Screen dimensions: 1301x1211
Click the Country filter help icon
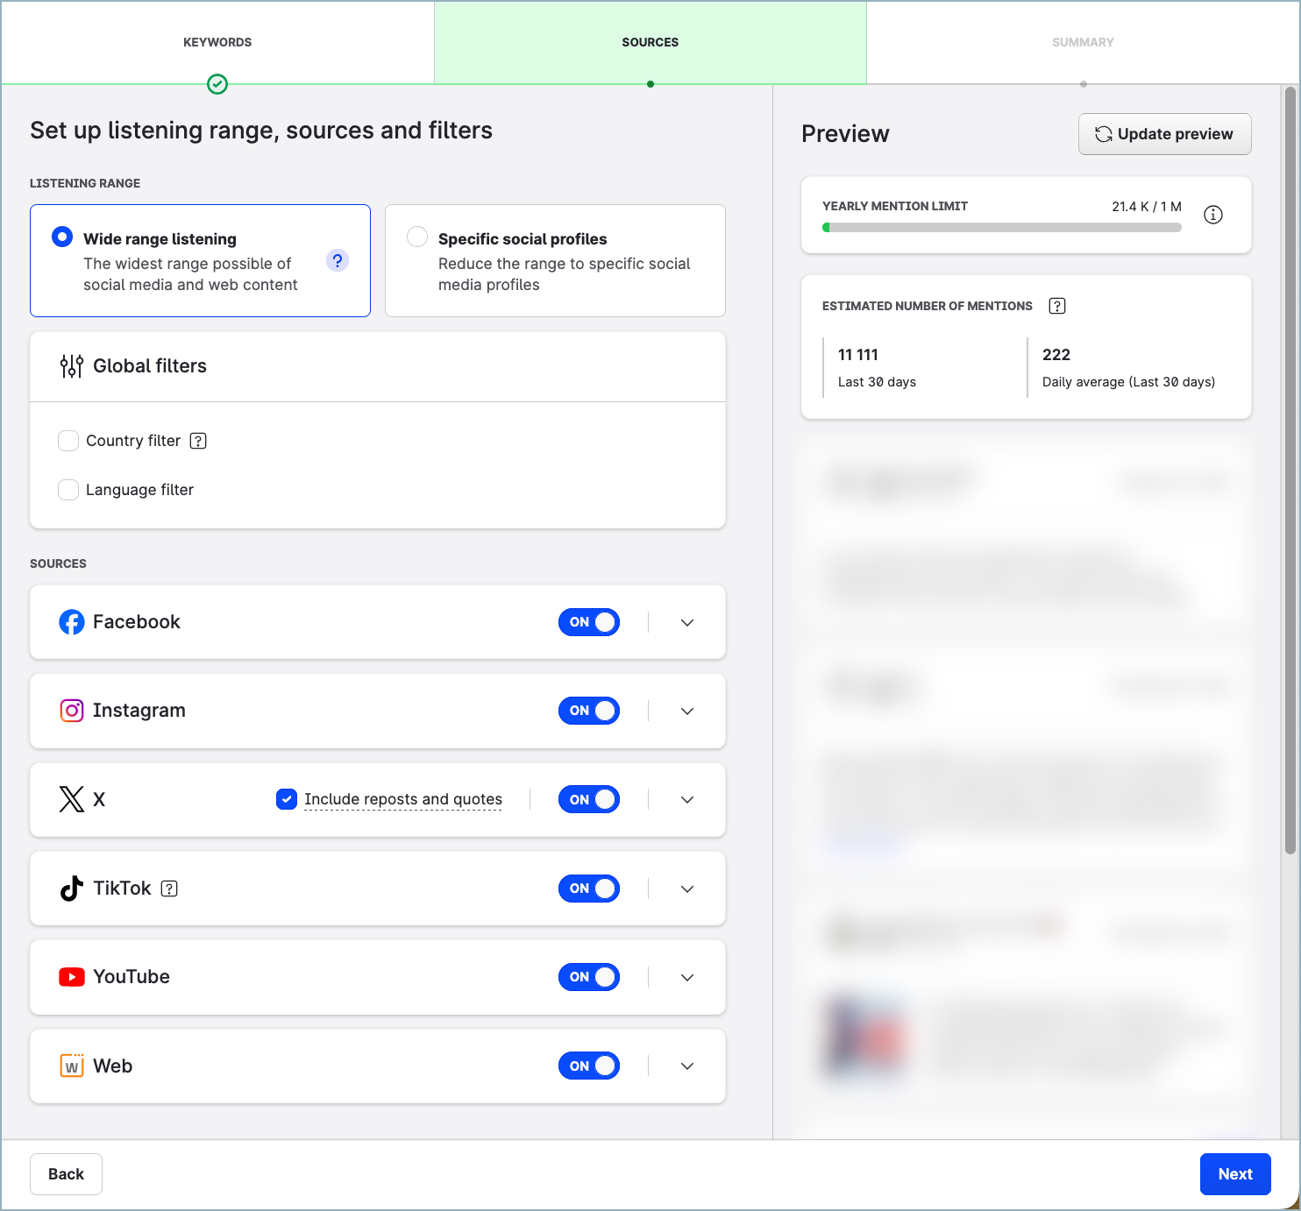[198, 441]
